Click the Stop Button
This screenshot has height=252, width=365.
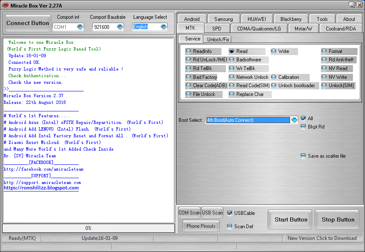pos(337,219)
